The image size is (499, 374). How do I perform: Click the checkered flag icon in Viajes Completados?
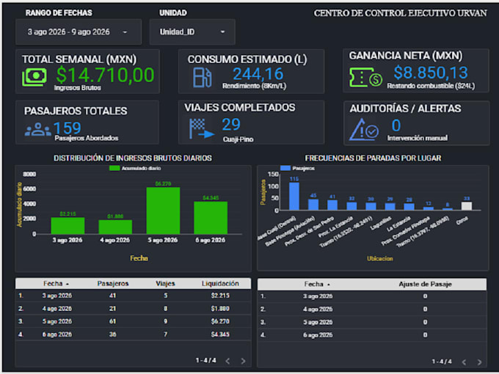click(202, 128)
